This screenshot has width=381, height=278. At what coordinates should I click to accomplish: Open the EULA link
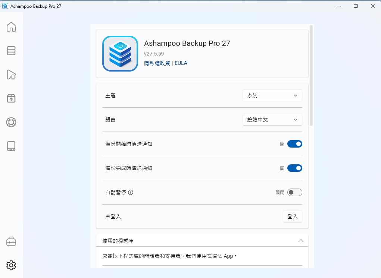pyautogui.click(x=181, y=63)
